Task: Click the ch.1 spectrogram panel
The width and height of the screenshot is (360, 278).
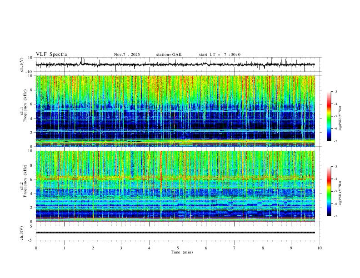Action: [175, 111]
